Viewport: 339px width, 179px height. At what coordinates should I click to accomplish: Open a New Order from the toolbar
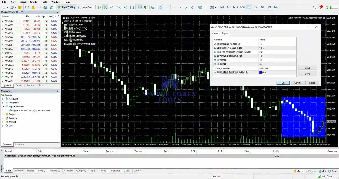pyautogui.click(x=86, y=7)
